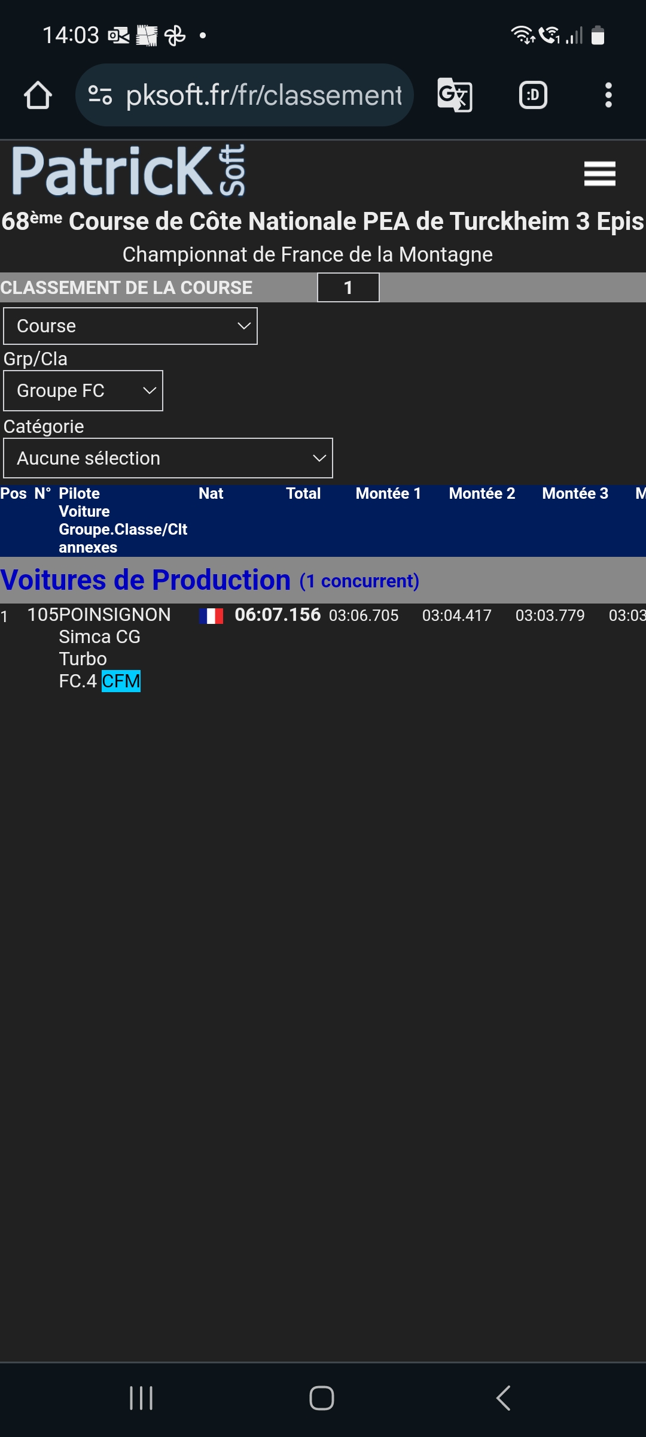This screenshot has height=1437, width=646.
Task: Open the hamburger menu on PatrickSoft page
Action: tap(599, 174)
